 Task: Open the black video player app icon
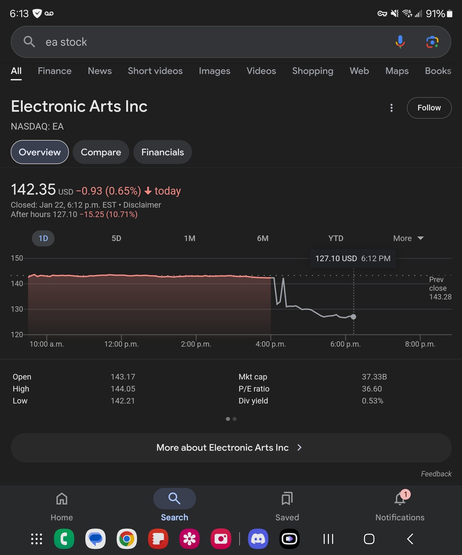(289, 539)
